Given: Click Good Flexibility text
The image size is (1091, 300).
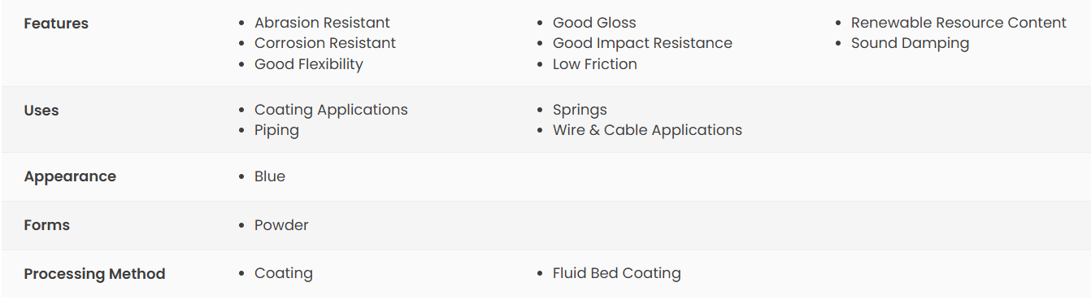Looking at the screenshot, I should click(309, 64).
